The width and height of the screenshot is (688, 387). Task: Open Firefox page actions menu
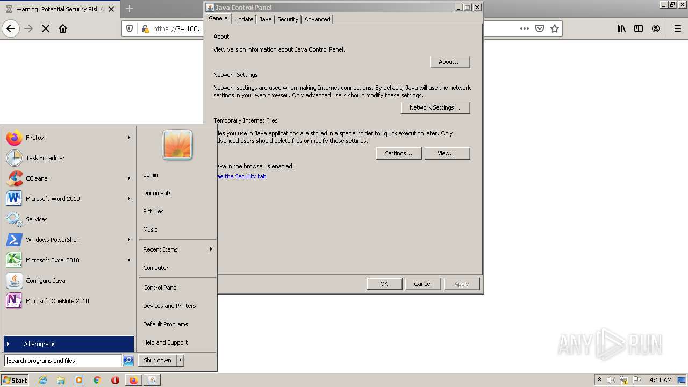point(525,28)
